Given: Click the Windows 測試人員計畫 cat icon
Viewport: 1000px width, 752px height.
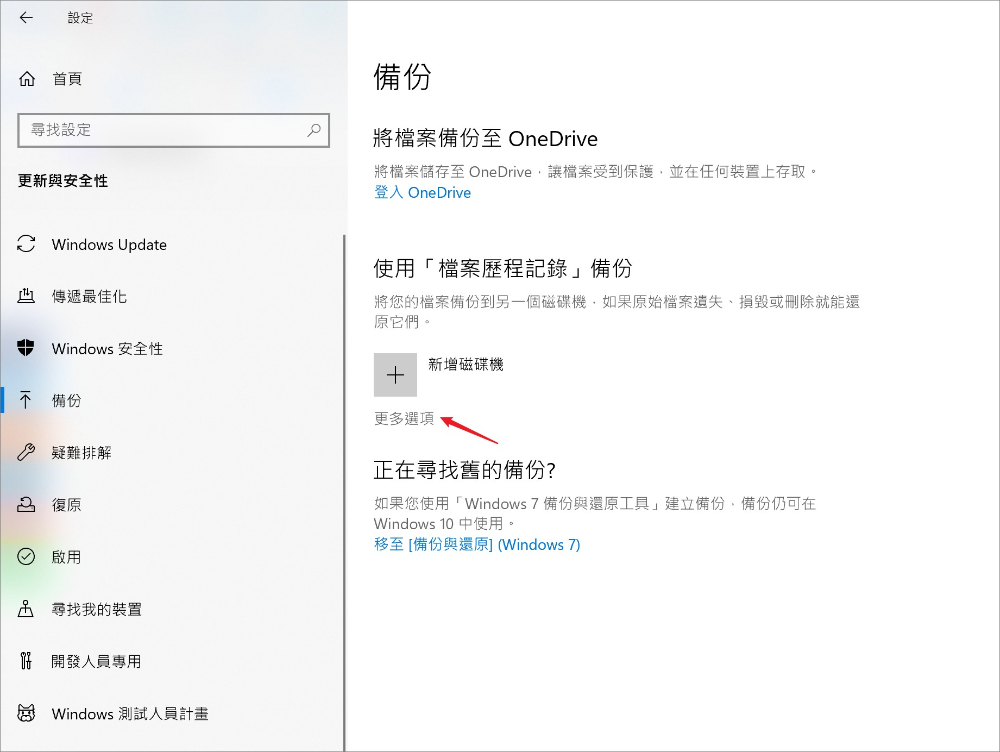Looking at the screenshot, I should [26, 713].
